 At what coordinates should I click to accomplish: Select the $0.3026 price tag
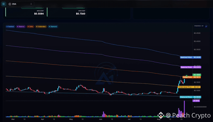[197, 57]
